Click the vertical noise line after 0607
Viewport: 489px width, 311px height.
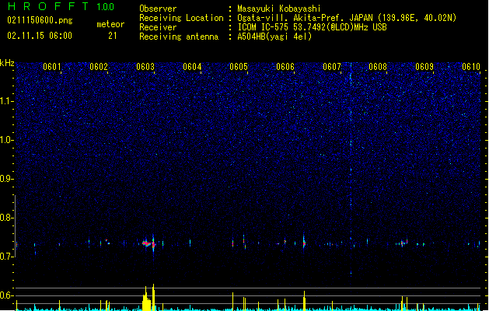coord(351,170)
